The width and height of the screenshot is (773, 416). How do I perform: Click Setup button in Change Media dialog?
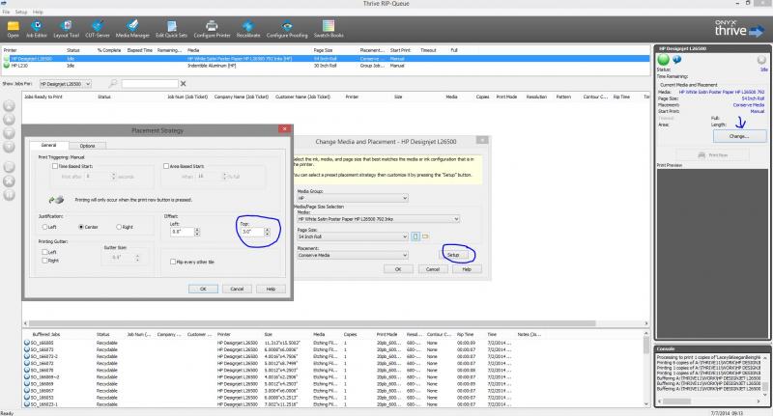pyautogui.click(x=453, y=255)
